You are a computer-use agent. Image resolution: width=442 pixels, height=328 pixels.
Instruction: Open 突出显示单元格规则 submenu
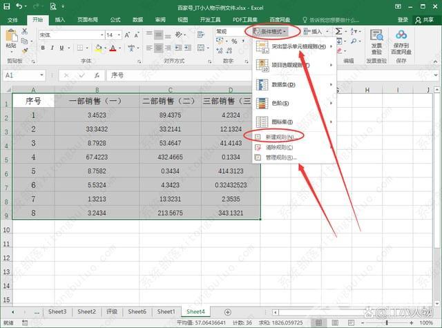(x=294, y=46)
